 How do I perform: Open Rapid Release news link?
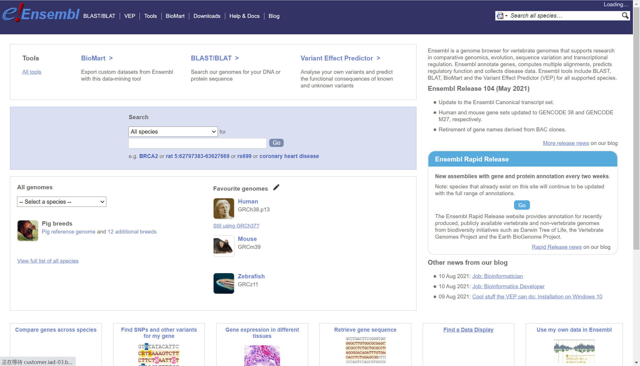coord(557,247)
